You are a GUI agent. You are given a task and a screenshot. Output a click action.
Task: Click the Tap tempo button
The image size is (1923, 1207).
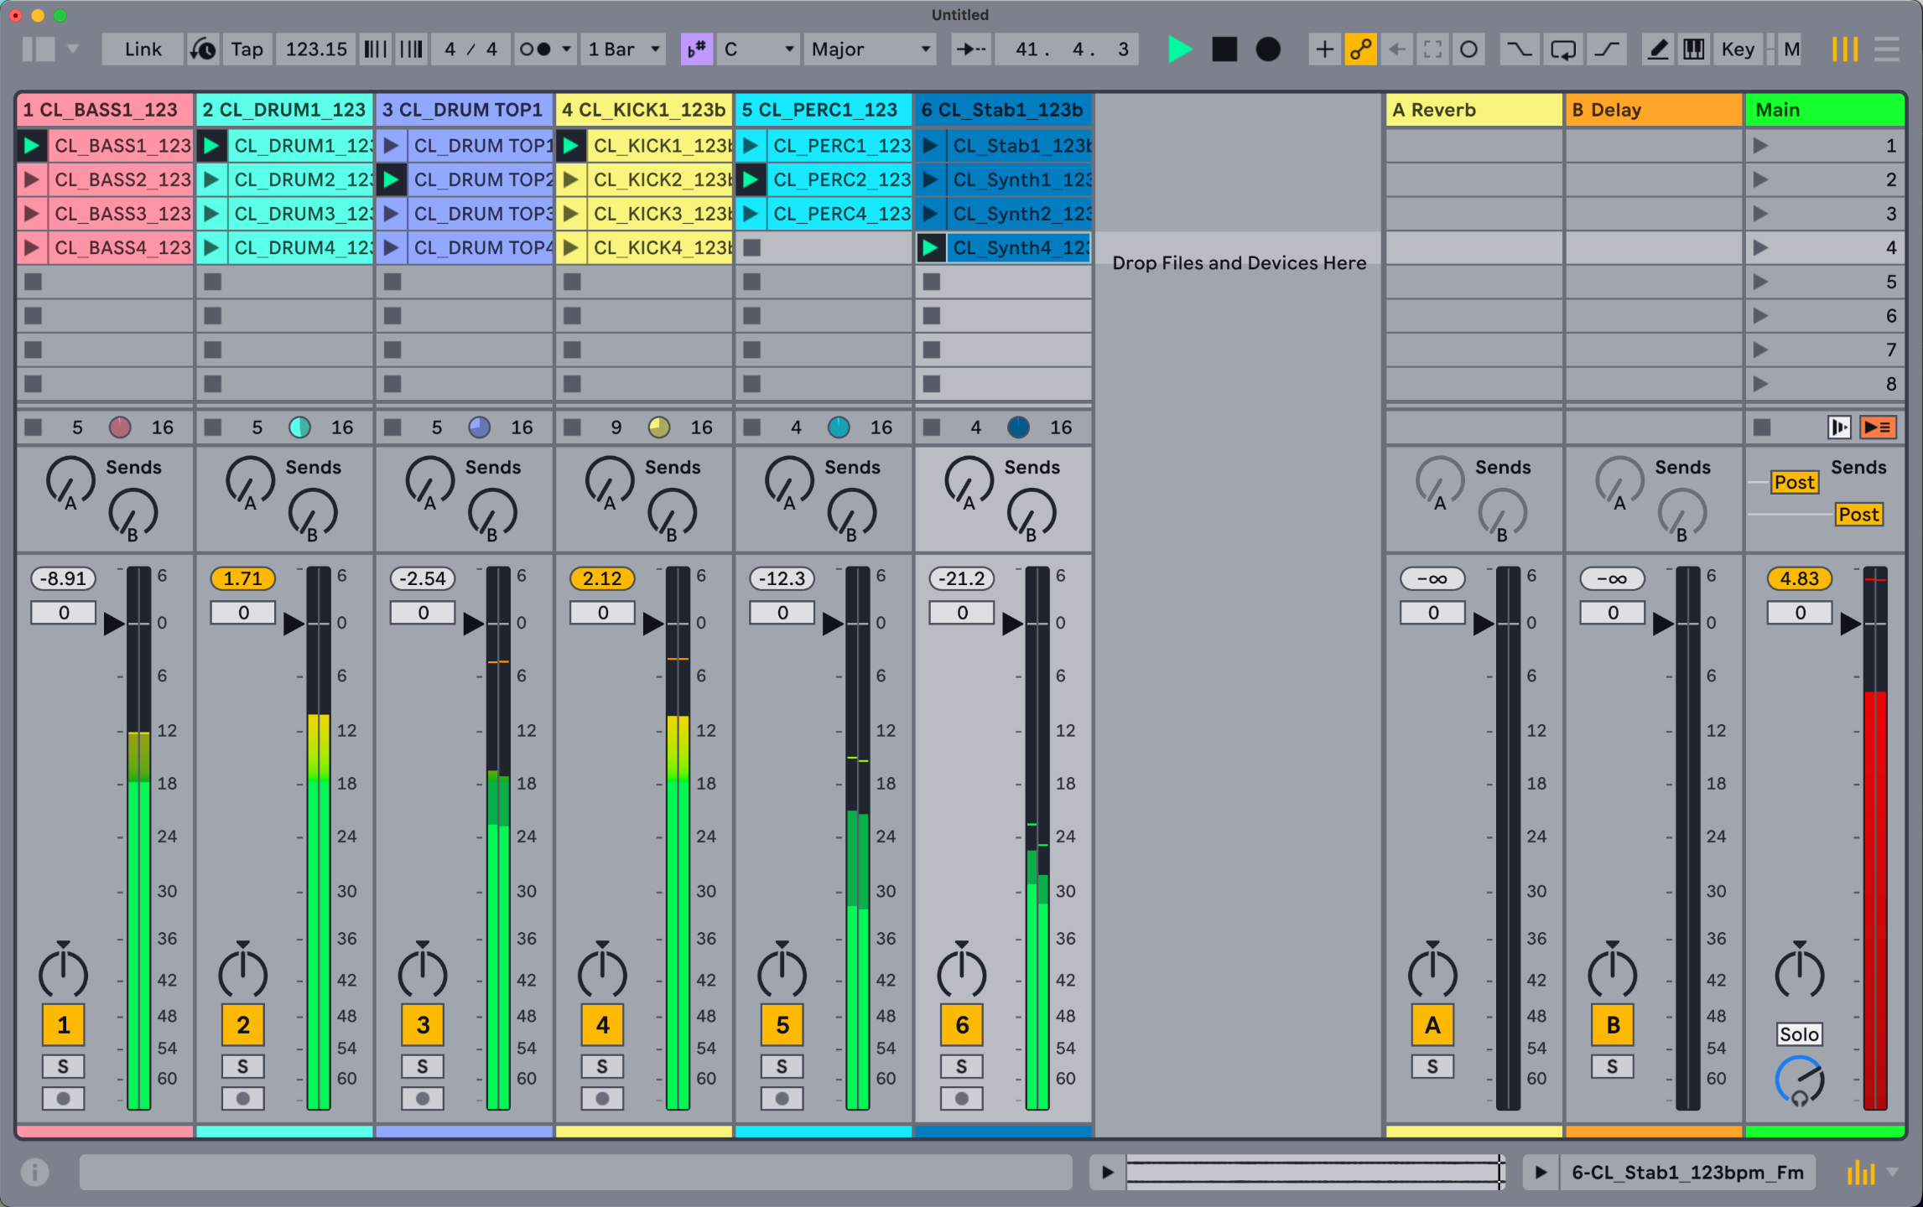pyautogui.click(x=247, y=49)
